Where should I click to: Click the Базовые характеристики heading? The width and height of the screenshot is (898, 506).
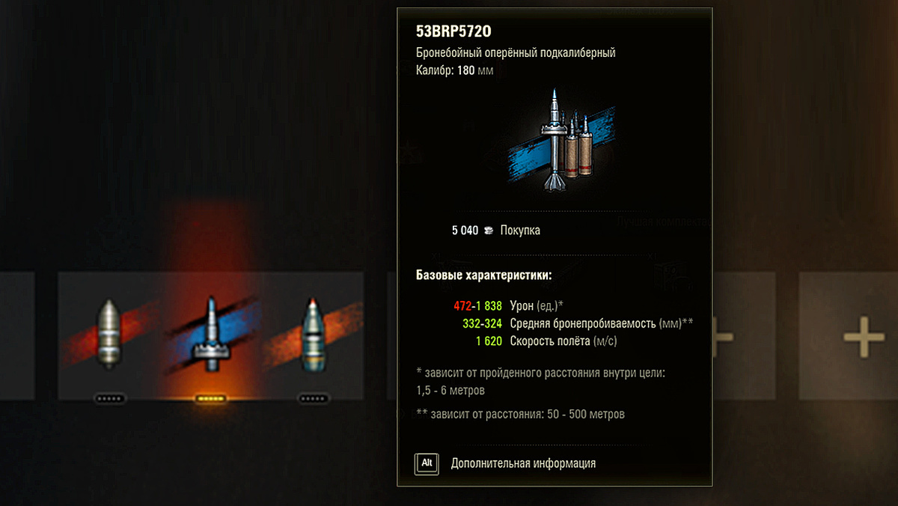point(483,275)
